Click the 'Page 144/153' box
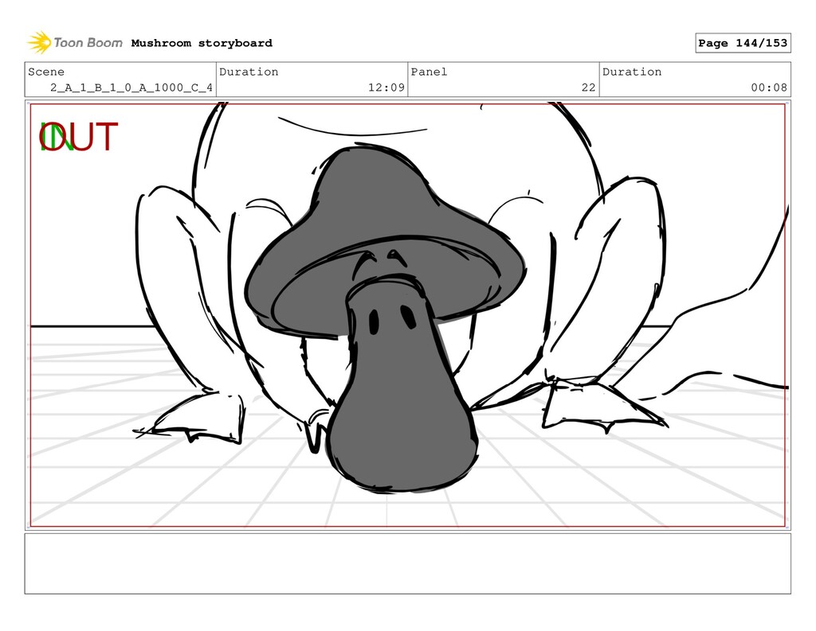816x631 pixels. tap(743, 43)
